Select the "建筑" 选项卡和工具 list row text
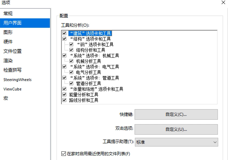228x160 pixels. pyautogui.click(x=90, y=33)
